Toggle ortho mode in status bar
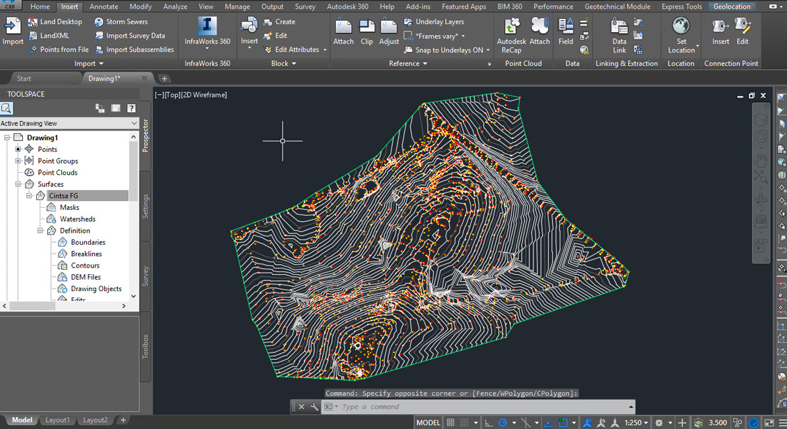Screen dimensions: 787x429 coord(488,422)
